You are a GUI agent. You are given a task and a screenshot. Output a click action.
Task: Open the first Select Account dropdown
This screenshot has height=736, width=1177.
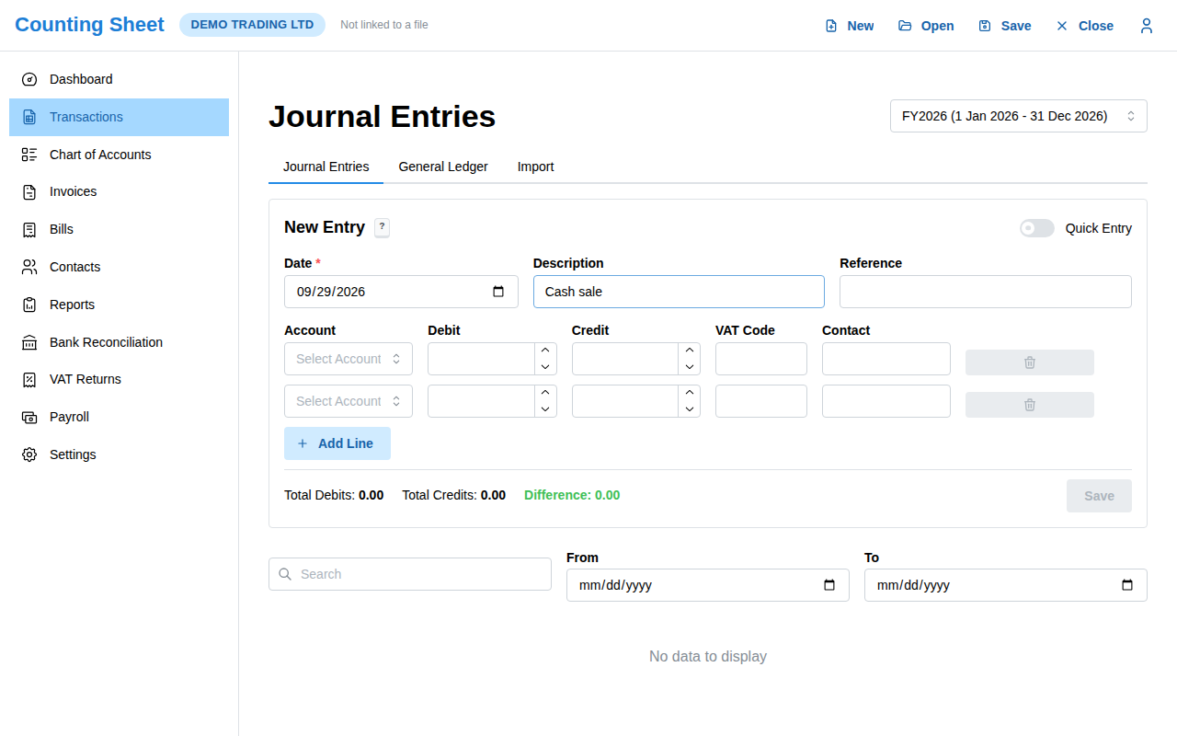click(349, 359)
